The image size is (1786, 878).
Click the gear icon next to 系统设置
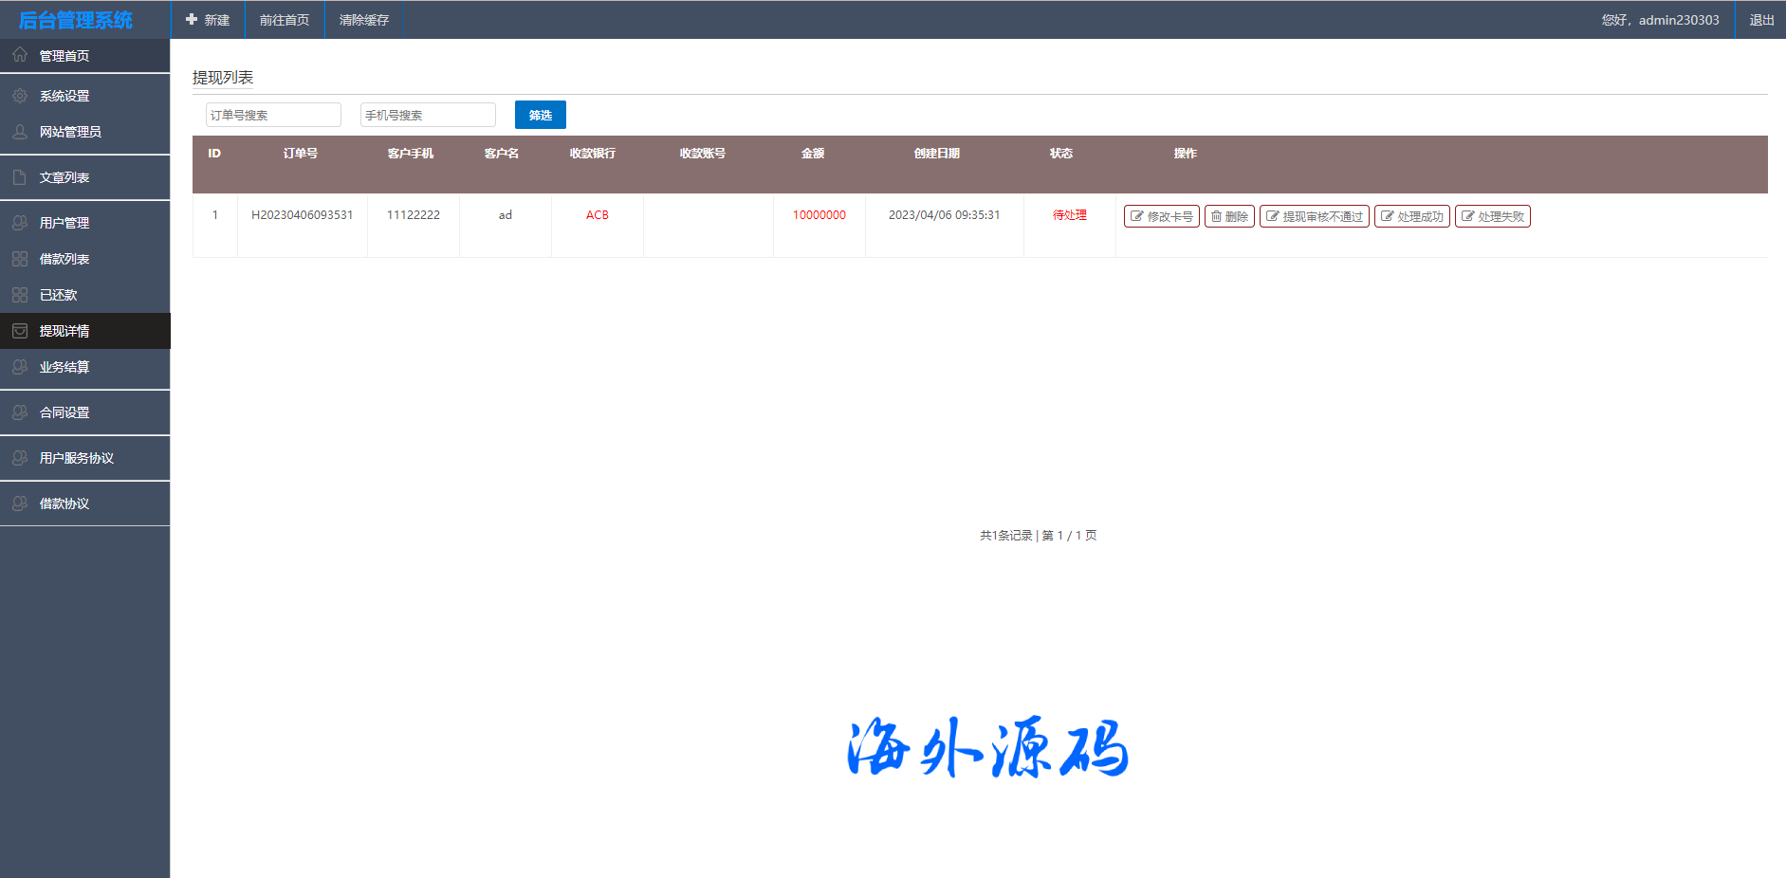[x=20, y=96]
